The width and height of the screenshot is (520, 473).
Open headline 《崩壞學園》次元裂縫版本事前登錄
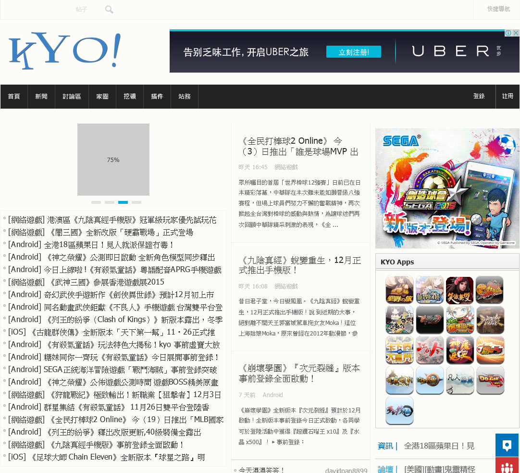pos(300,373)
